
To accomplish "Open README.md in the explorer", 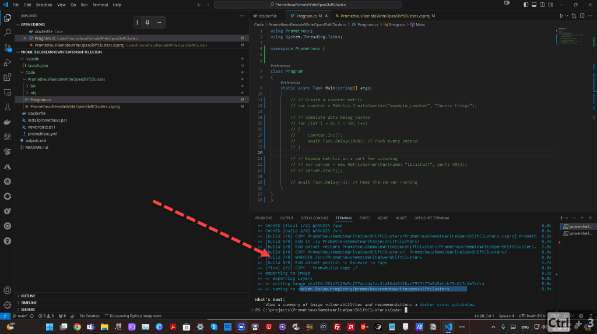I will tap(37, 148).
